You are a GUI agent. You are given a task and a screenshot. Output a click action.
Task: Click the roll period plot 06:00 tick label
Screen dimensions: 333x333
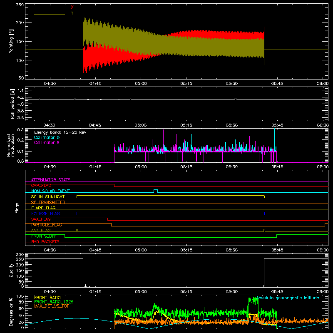click(323, 125)
